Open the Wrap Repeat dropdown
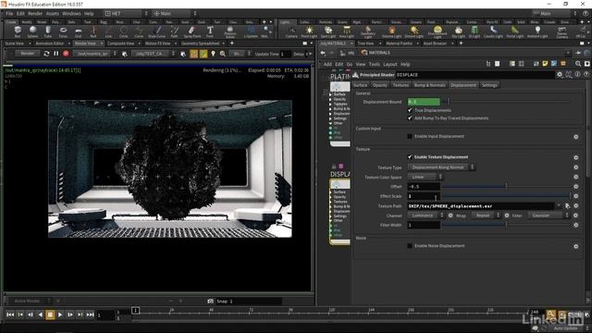The height and width of the screenshot is (333, 592). (x=486, y=216)
